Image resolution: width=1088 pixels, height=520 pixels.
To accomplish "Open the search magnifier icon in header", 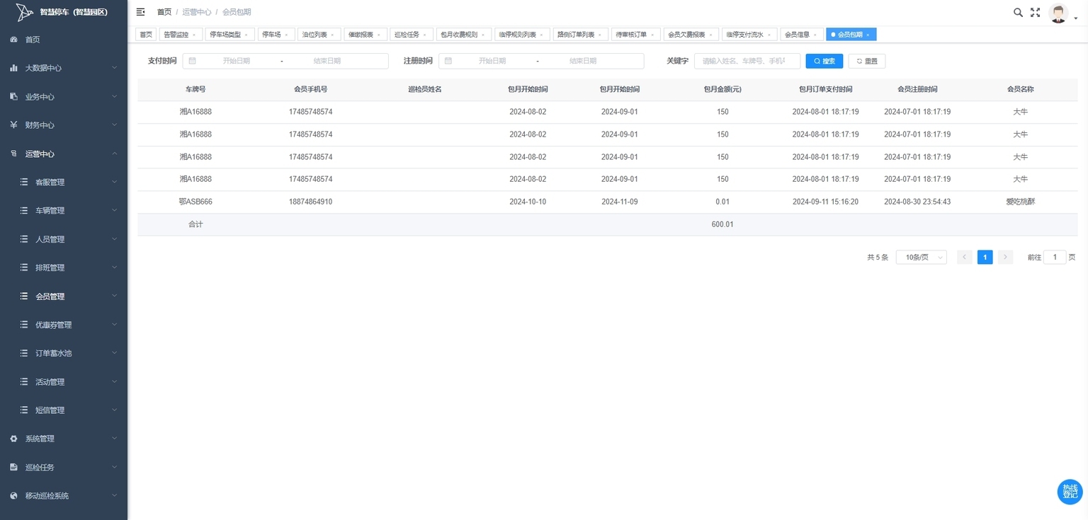I will coord(1018,12).
